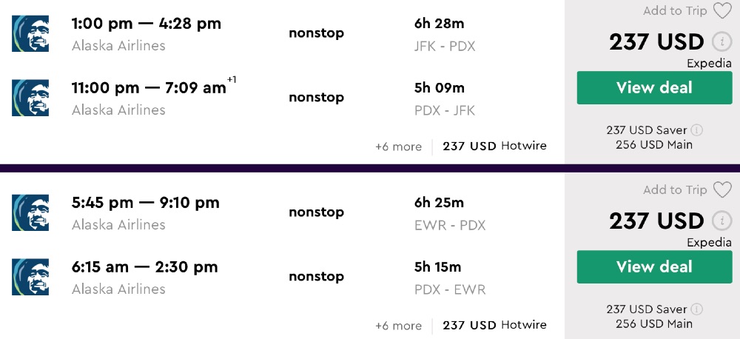The height and width of the screenshot is (339, 740).
Task: Open price info icon on EWR trip
Action: click(721, 221)
